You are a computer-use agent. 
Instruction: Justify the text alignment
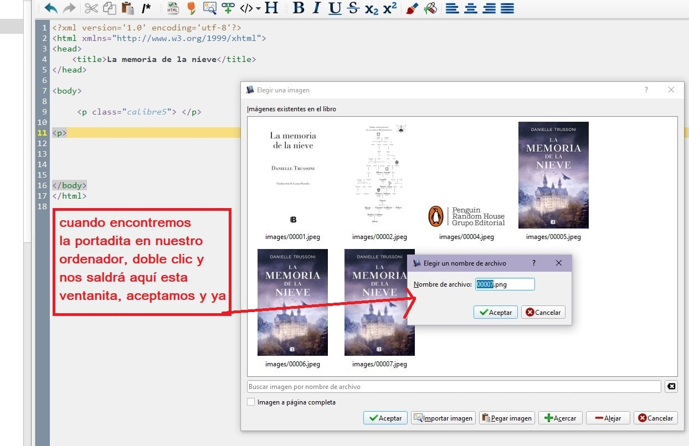coord(507,8)
